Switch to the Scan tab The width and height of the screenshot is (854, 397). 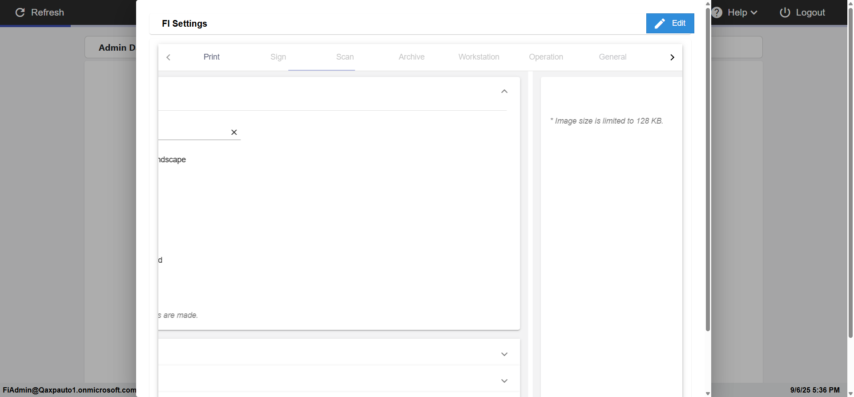[345, 57]
